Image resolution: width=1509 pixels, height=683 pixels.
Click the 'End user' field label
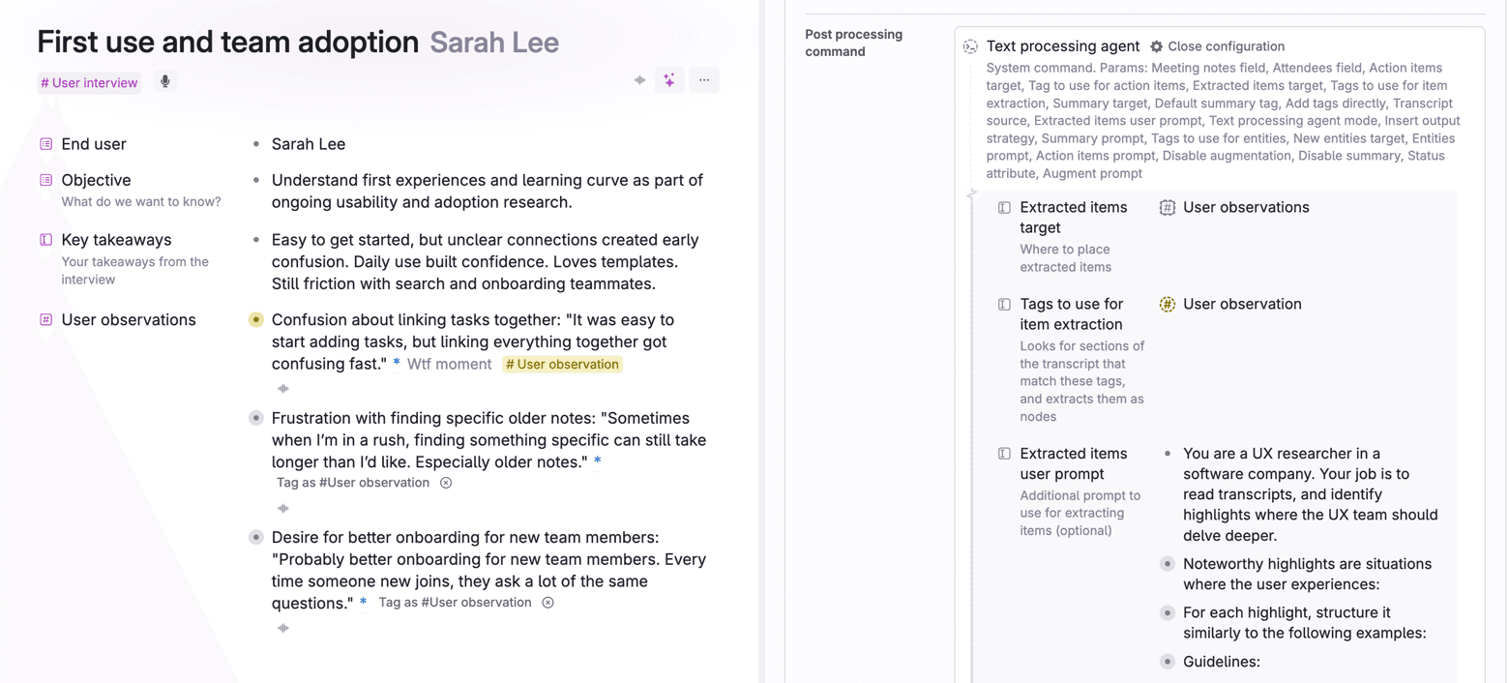94,144
